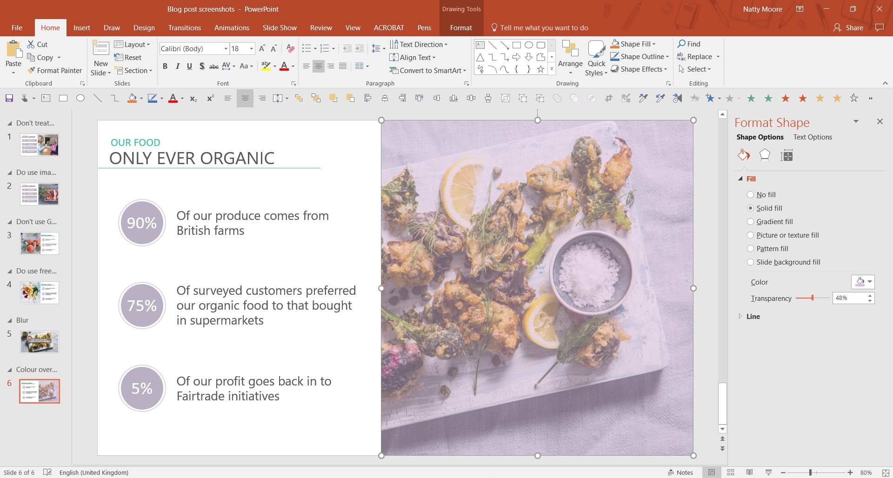893x478 pixels.
Task: Open the Insert ribbon tab
Action: [82, 28]
